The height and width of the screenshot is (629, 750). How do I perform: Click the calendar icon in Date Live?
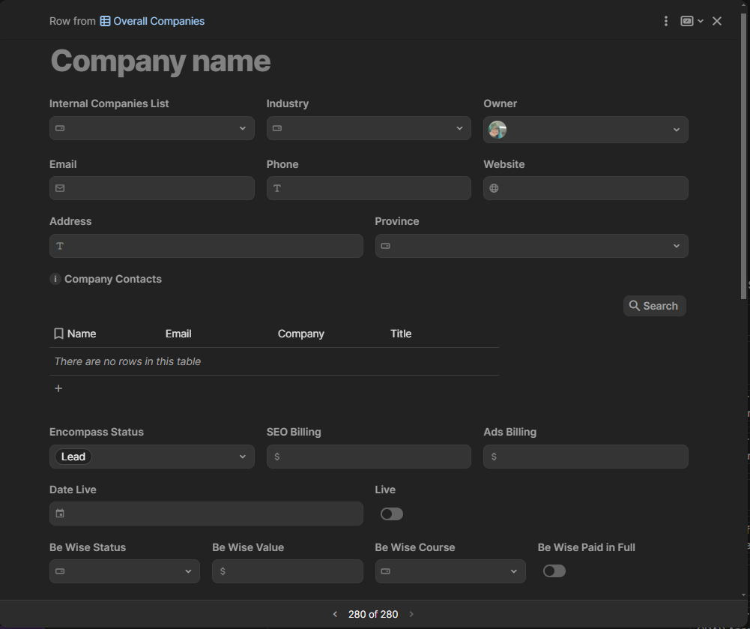60,514
